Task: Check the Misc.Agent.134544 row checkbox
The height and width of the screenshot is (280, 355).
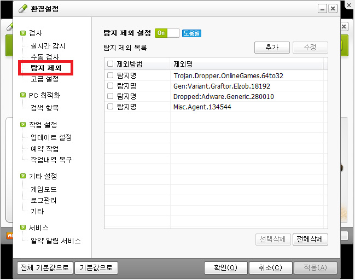Action: (x=110, y=107)
